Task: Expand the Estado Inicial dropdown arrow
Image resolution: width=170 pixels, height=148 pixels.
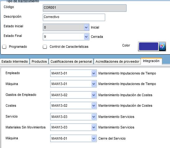Action: pos(86,27)
